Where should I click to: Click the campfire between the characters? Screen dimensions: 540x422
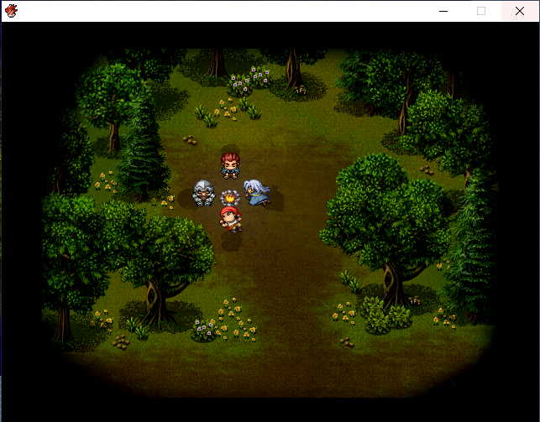click(230, 198)
